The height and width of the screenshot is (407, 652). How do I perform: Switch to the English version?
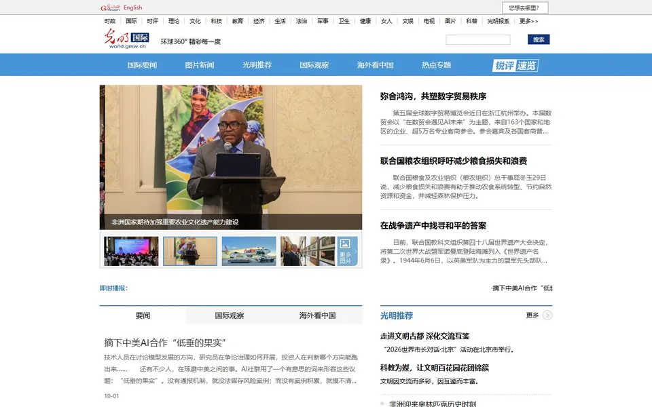coord(132,7)
